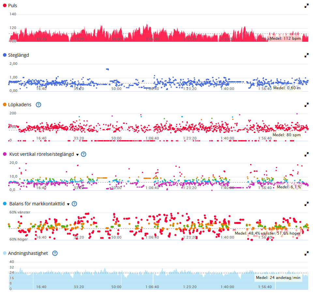Click the 'Medel: 48,4% vänster/51,6% höger' label
This screenshot has width=313, height=293.
point(267,233)
